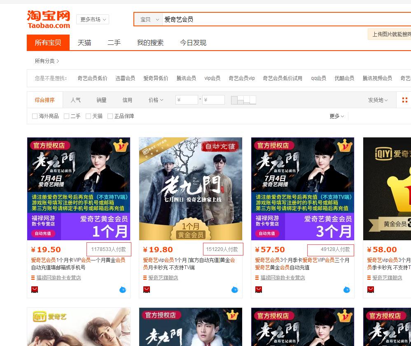Open title link 爱奇艺会员3个月季卡
This screenshot has height=346, width=411.
(x=302, y=264)
